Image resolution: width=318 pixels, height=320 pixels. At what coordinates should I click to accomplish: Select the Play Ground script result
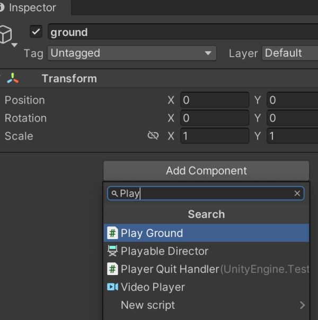click(206, 233)
